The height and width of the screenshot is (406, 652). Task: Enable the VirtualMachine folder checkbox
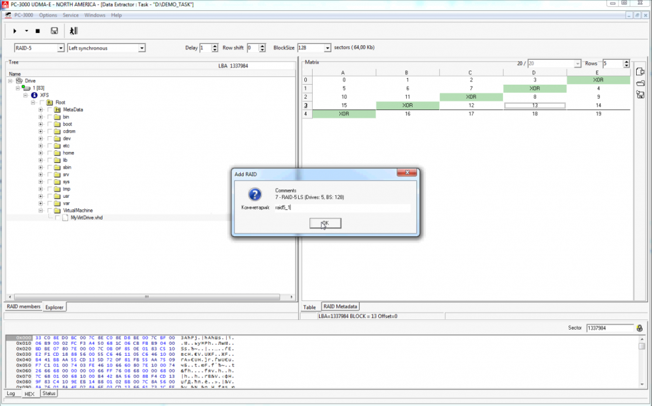click(50, 210)
